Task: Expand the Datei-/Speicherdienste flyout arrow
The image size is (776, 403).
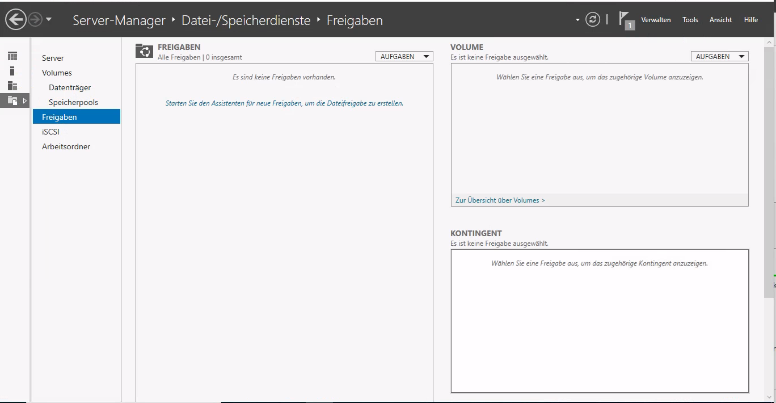Action: click(x=25, y=100)
